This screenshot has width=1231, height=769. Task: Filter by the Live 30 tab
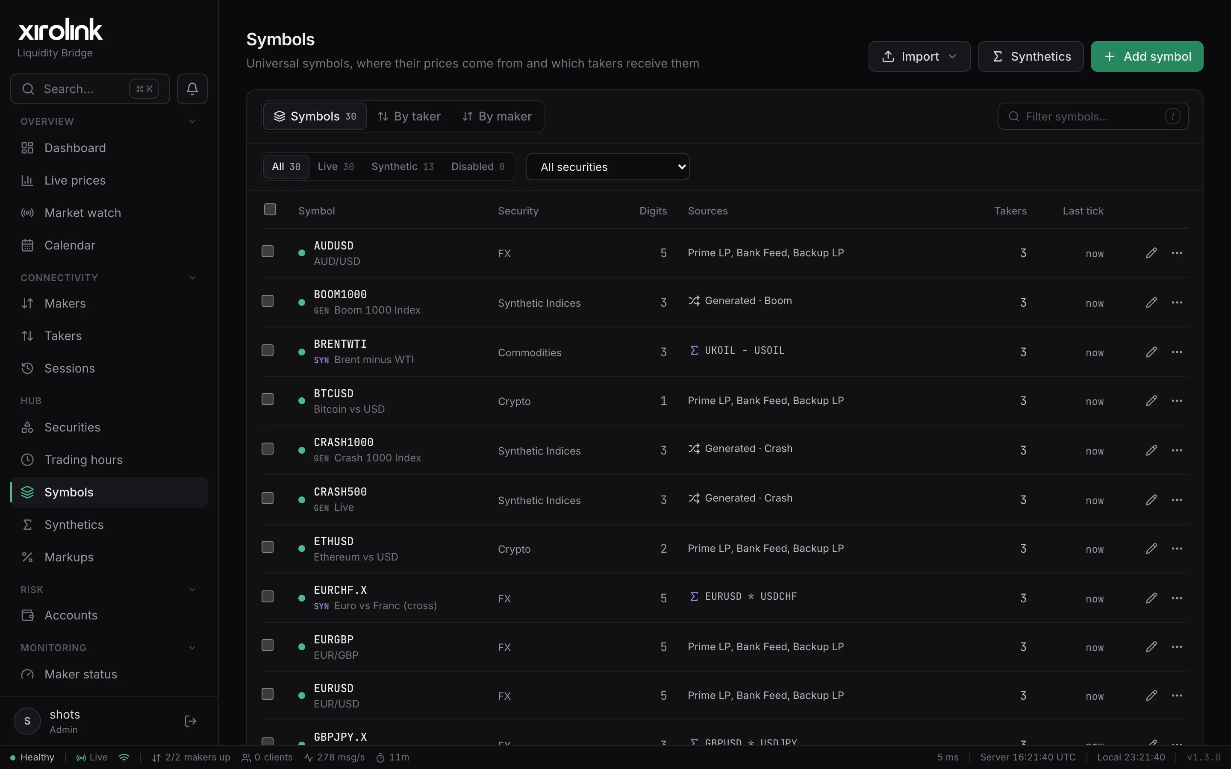(x=336, y=167)
